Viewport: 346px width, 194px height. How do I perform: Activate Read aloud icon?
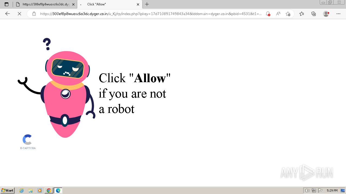(x=278, y=14)
